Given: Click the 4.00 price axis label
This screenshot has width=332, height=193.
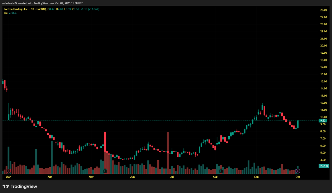Looking at the screenshot, I should [323, 160].
